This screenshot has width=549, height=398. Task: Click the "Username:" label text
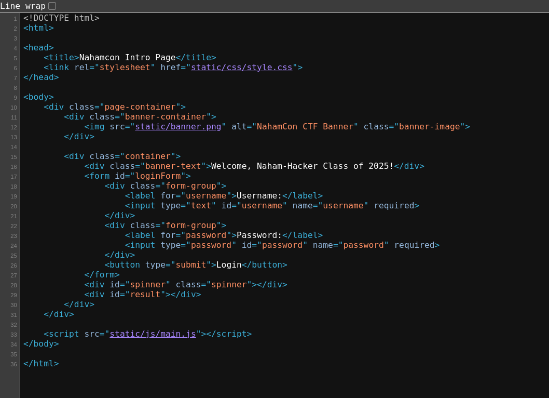[259, 196]
